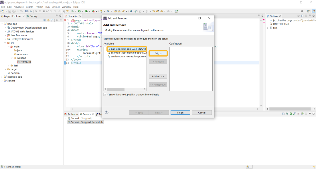Select the Java EE perspective icon at top right
The width and height of the screenshot is (316, 169).
314,11
